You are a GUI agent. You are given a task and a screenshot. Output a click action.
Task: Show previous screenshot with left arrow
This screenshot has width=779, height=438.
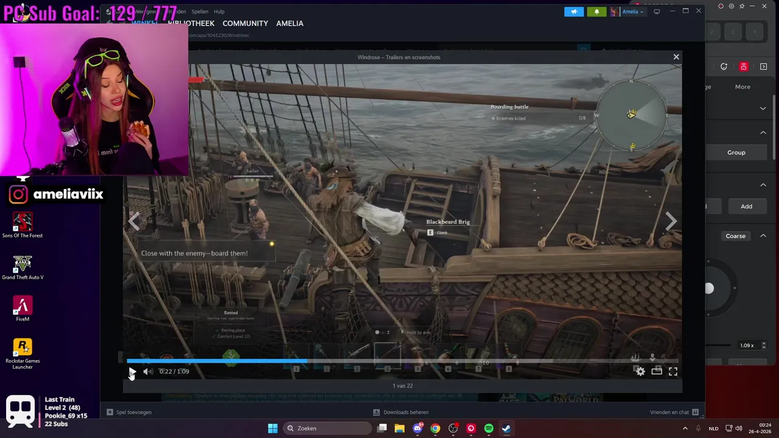point(134,221)
